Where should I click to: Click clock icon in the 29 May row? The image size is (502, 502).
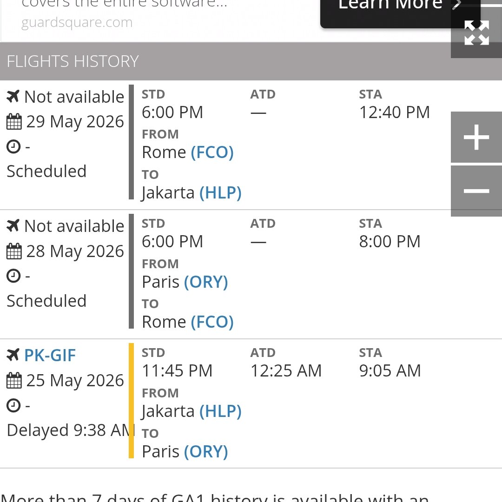tap(13, 146)
